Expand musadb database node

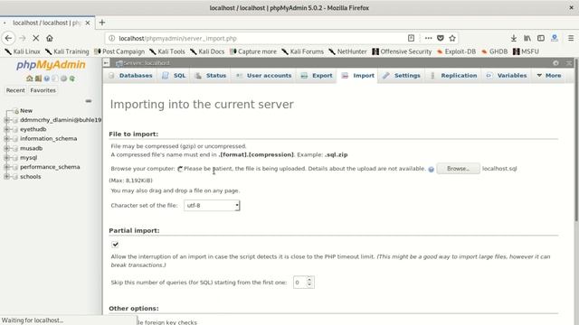(x=6, y=148)
